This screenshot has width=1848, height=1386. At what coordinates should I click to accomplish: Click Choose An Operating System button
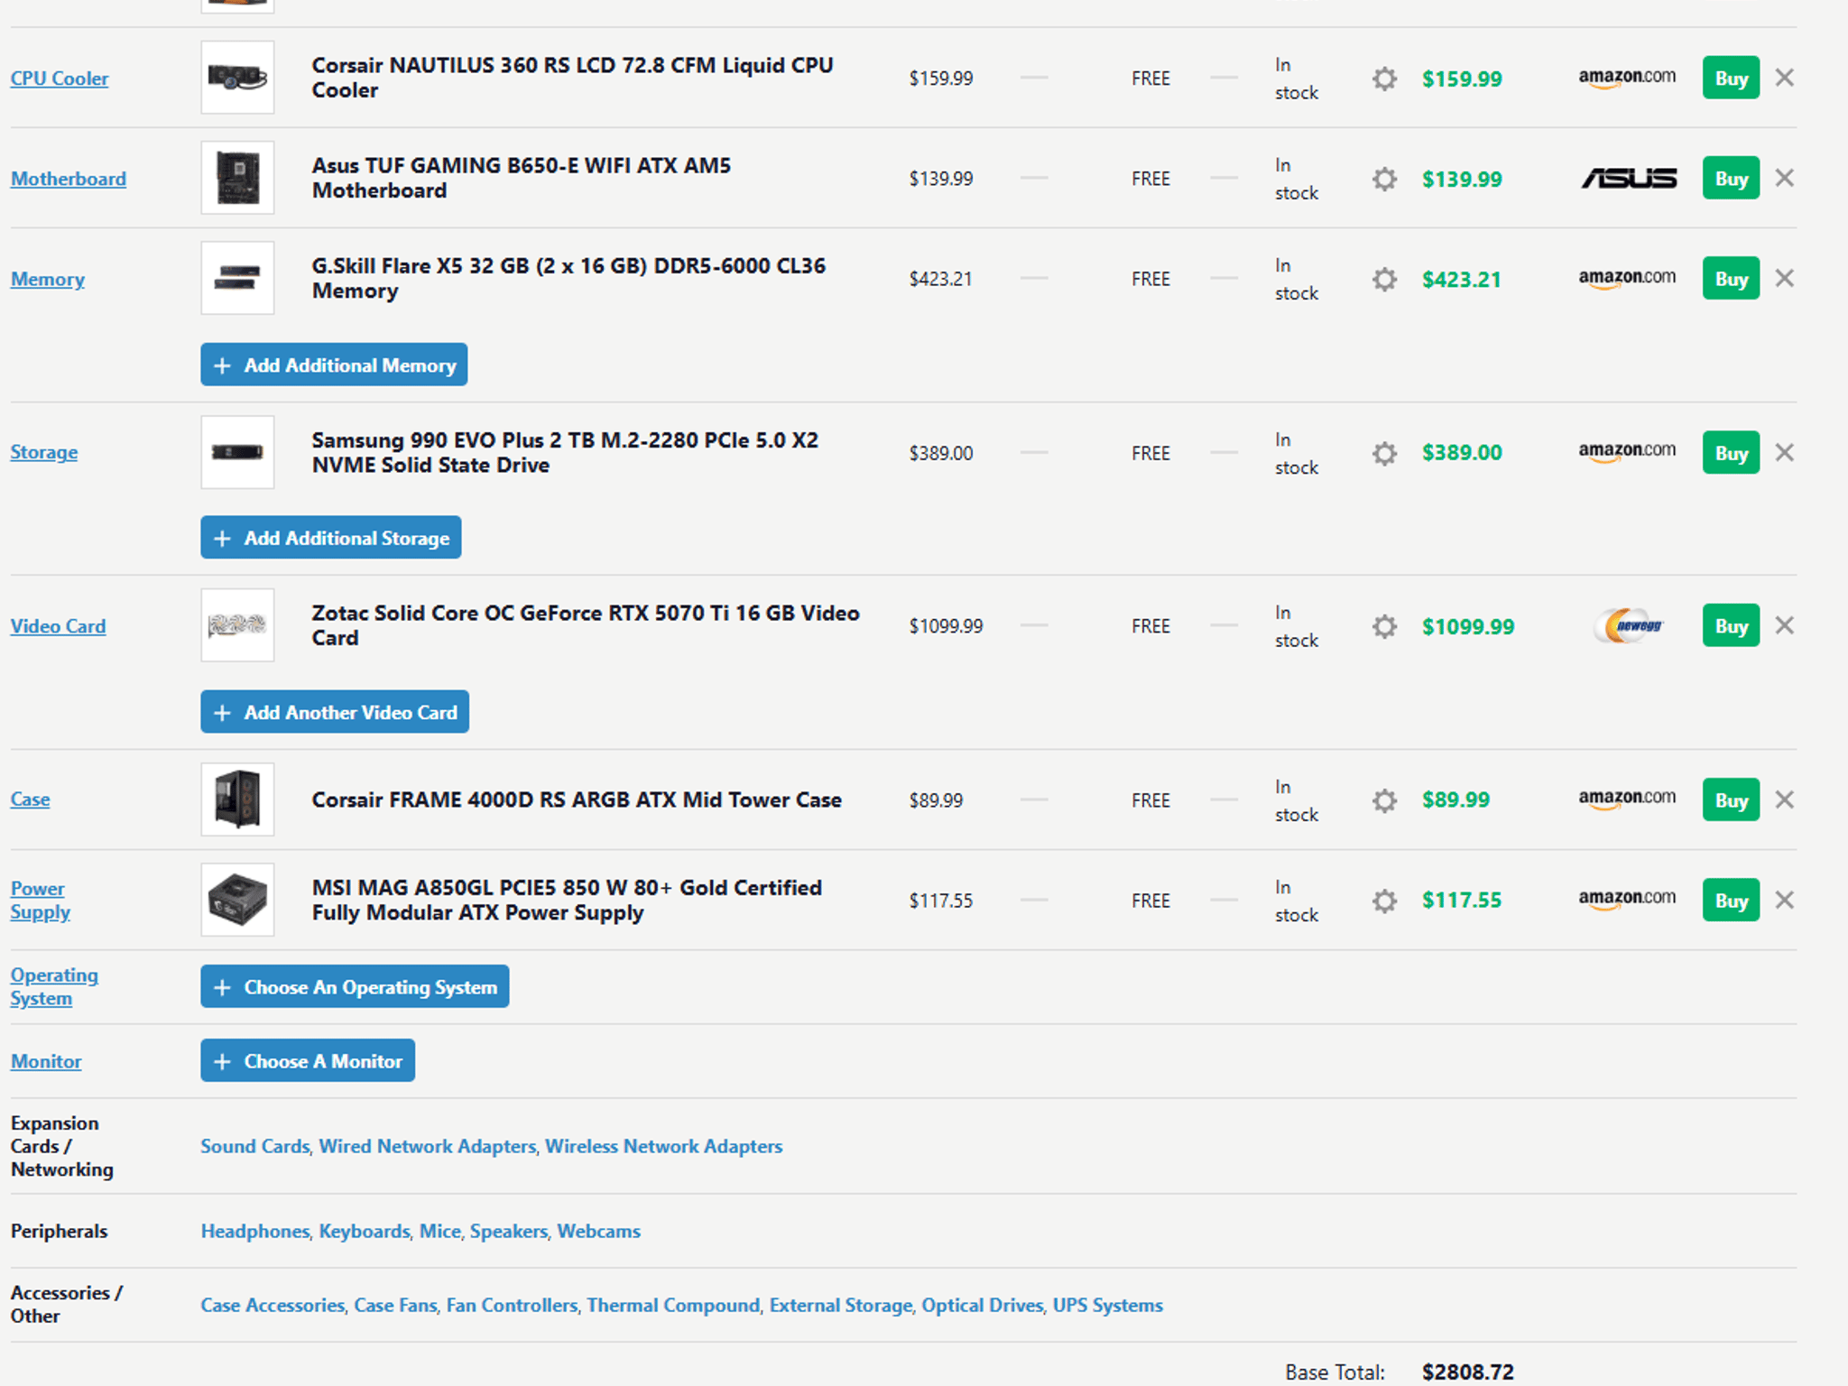(355, 986)
